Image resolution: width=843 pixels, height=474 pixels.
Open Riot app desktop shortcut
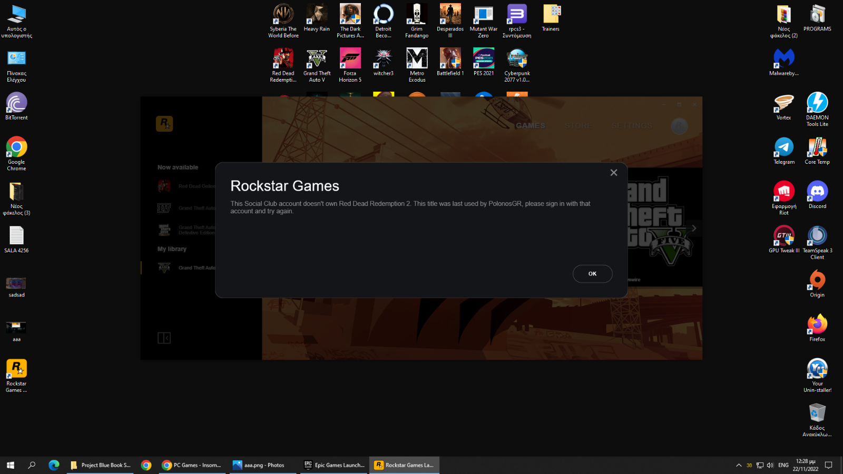pyautogui.click(x=784, y=198)
